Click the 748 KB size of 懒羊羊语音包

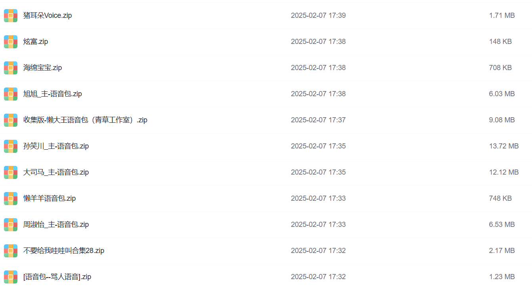pyautogui.click(x=500, y=198)
